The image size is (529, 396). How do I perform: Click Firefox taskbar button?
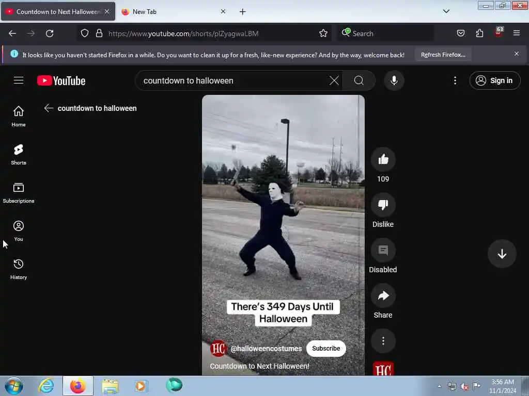(78, 386)
